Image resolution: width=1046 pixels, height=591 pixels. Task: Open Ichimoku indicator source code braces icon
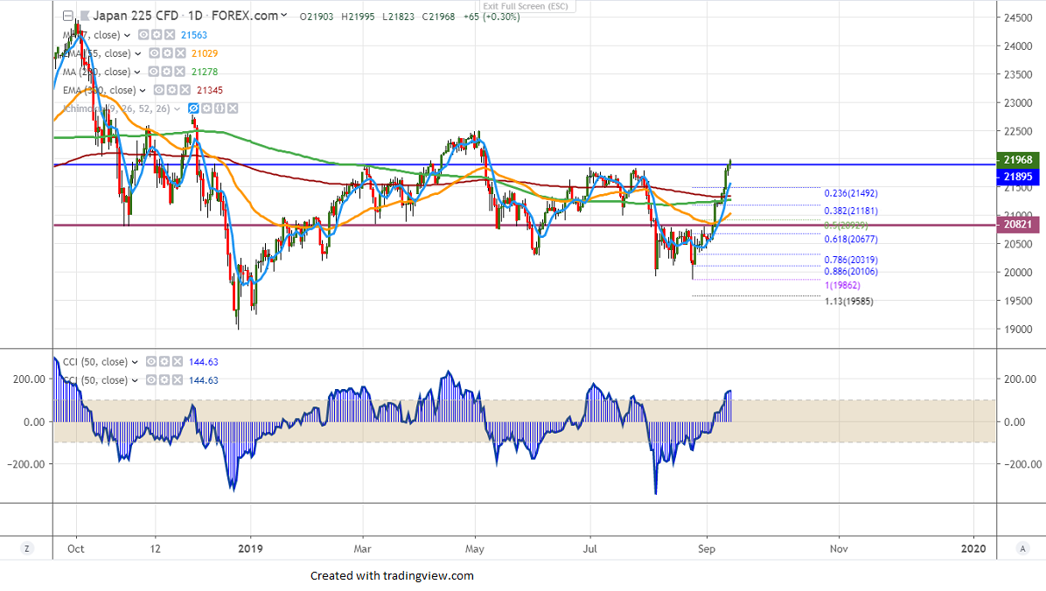(220, 108)
